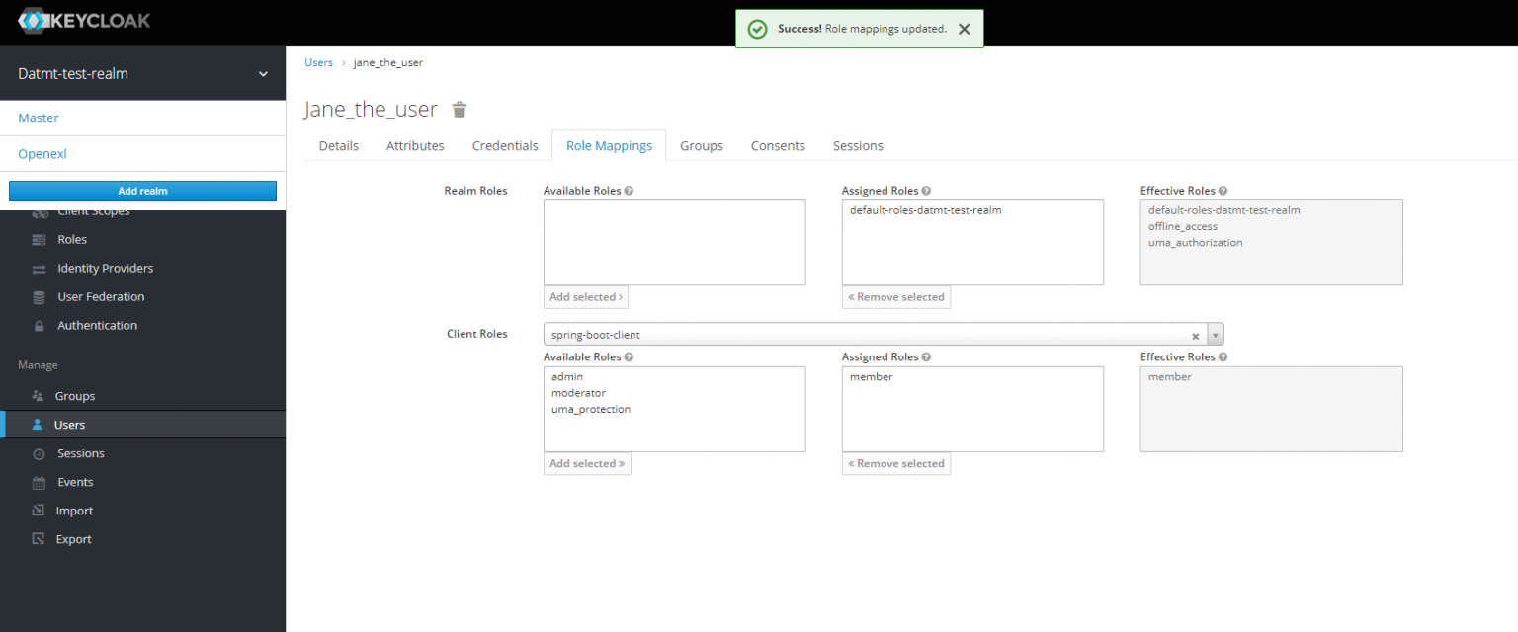Click Remove selected under Assigned Roles
The height and width of the screenshot is (632, 1518).
895,296
